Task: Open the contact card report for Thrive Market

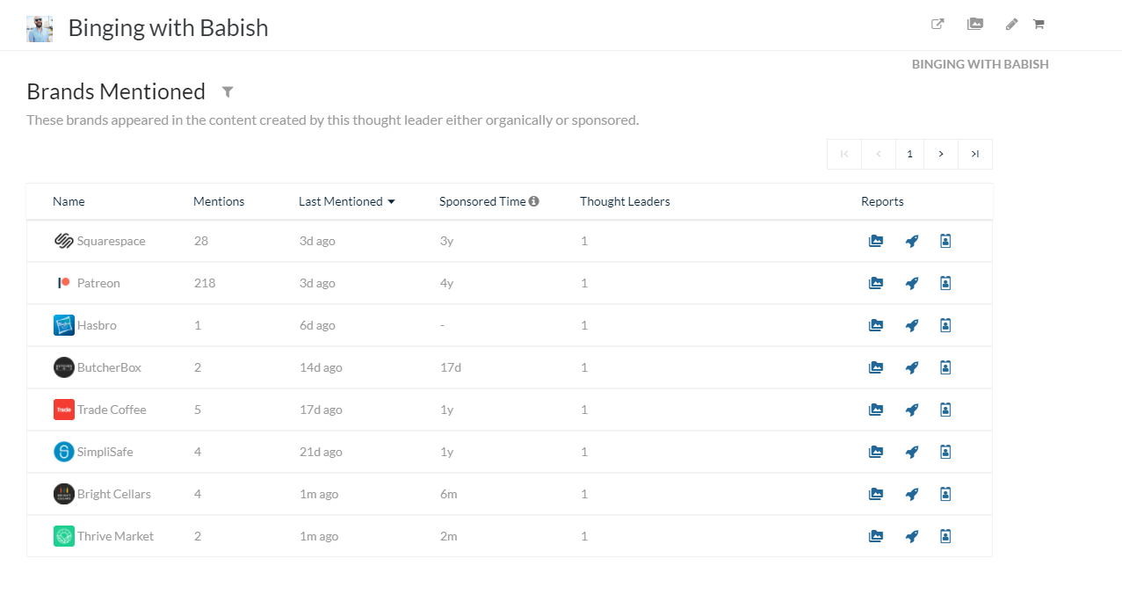Action: (945, 536)
